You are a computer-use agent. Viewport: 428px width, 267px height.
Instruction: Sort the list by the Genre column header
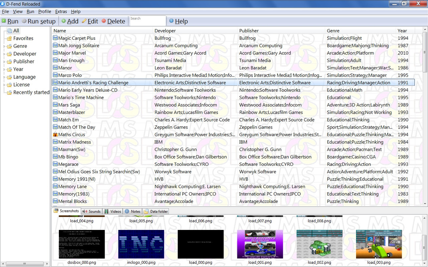click(x=360, y=31)
